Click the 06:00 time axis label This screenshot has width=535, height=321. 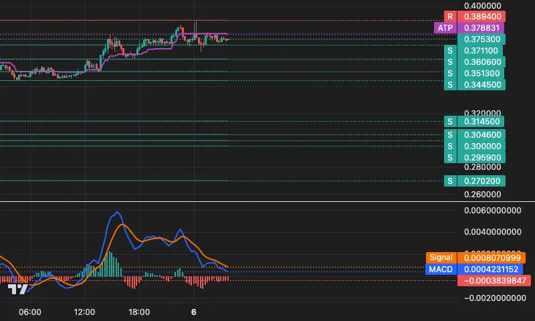click(x=30, y=312)
